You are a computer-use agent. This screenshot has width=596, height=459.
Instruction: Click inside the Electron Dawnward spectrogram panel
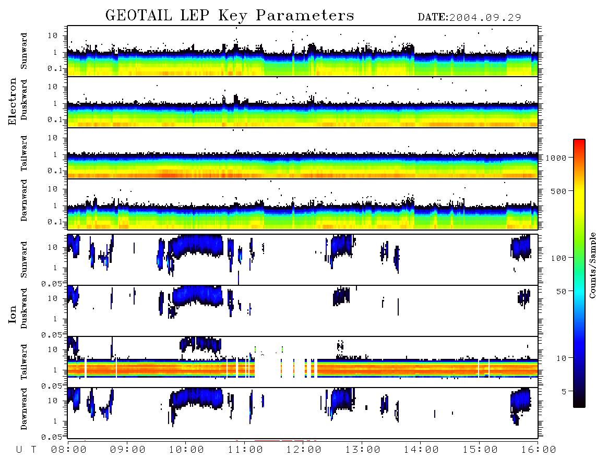coord(303,204)
